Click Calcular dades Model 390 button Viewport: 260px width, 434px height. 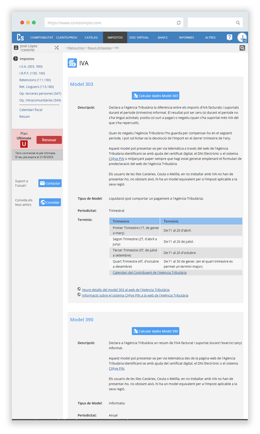tap(156, 331)
